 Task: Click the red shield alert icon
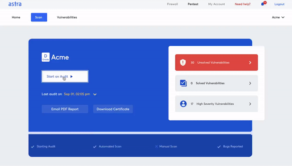click(x=183, y=63)
